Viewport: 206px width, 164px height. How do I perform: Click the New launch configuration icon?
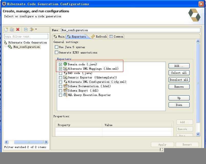6,29
